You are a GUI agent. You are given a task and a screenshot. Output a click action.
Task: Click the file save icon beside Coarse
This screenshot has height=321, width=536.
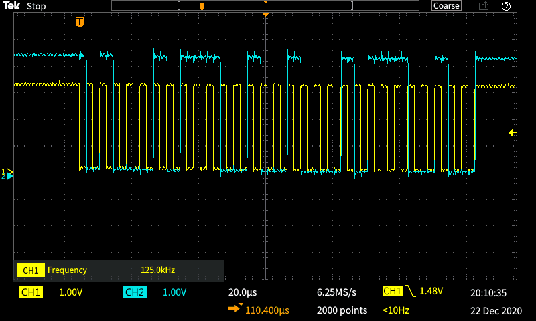[483, 6]
